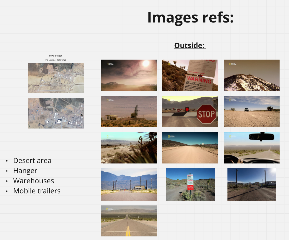Select the image with Joshua tree foreground
The height and width of the screenshot is (240, 289).
pyautogui.click(x=129, y=148)
